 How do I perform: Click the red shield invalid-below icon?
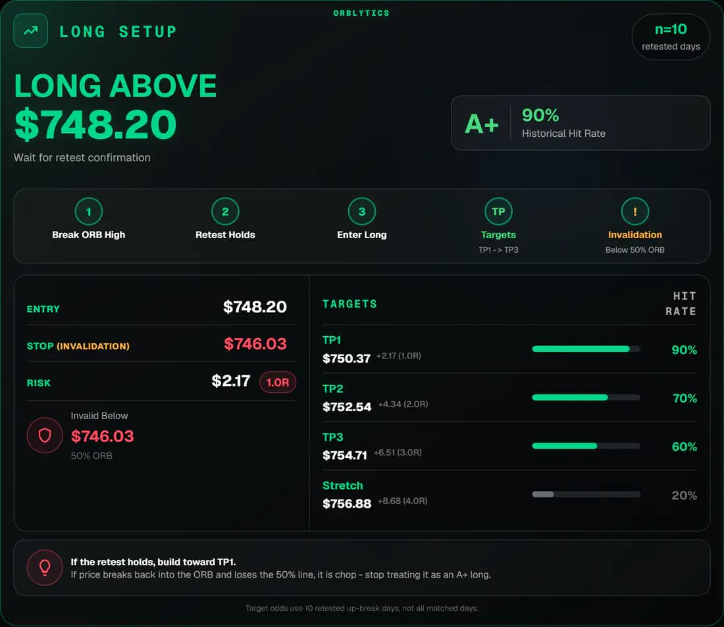pos(45,436)
